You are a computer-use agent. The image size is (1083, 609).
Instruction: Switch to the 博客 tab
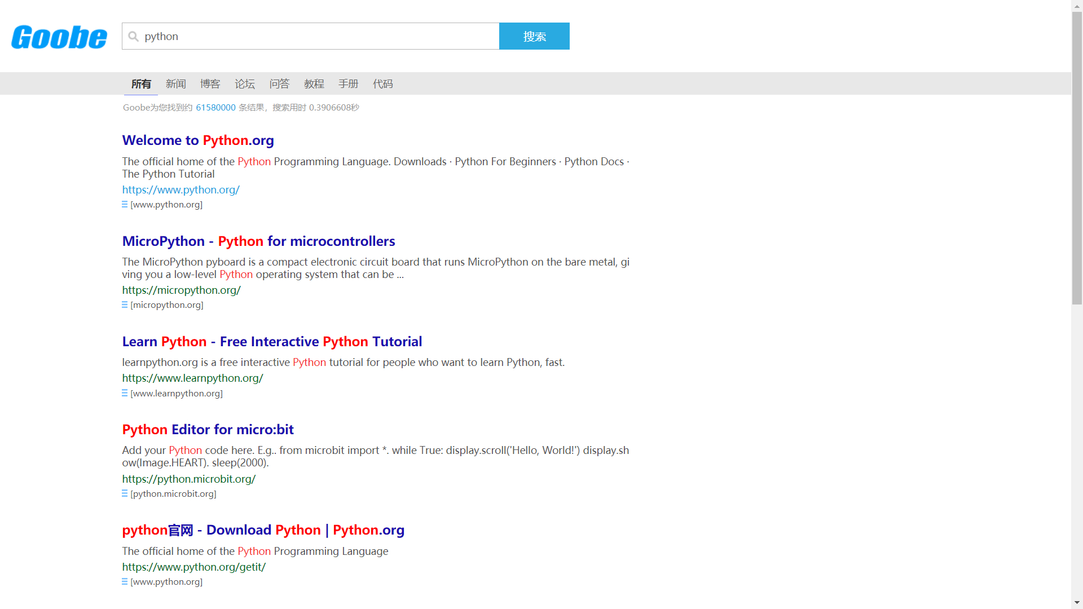coord(210,83)
